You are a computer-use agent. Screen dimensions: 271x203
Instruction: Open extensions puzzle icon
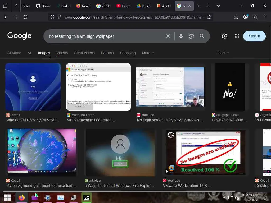tap(255, 17)
